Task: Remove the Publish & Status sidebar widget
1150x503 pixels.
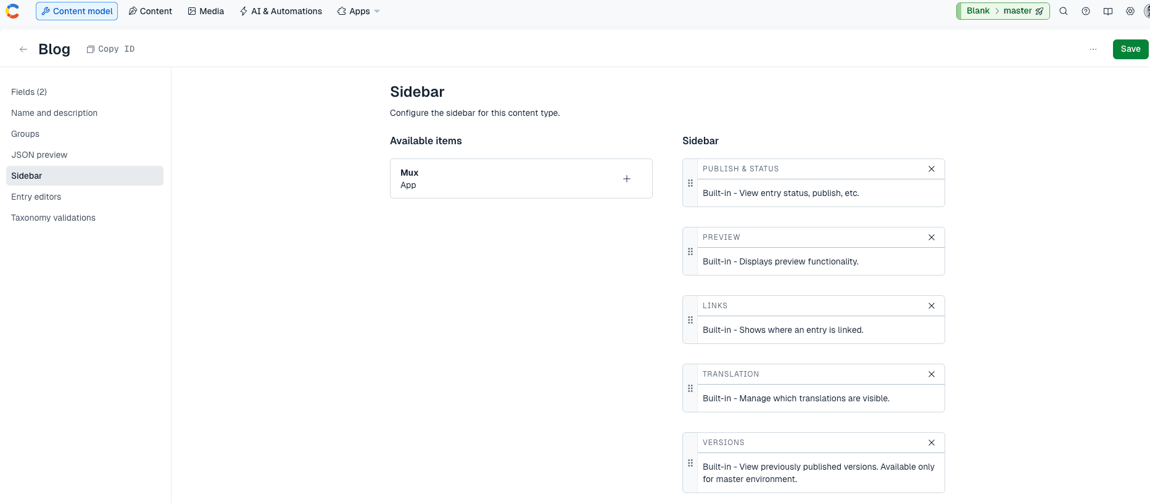Action: 932,169
